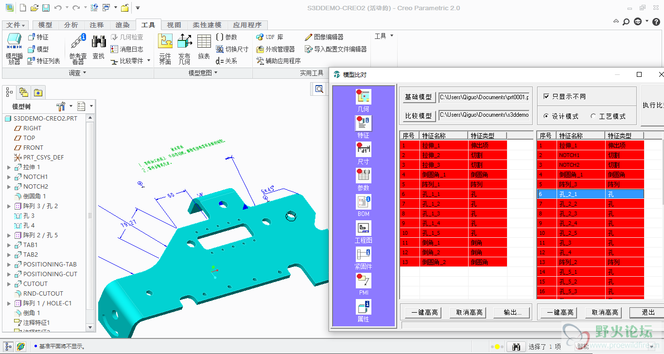Click the 元件界面 component interface icon

(165, 49)
